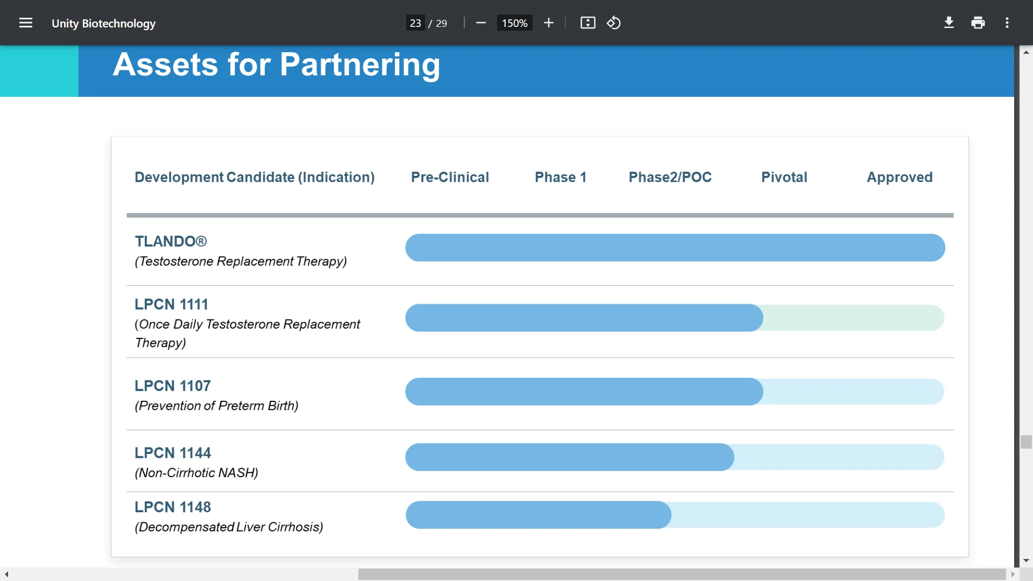This screenshot has width=1033, height=581.
Task: Click the vertical scrollbar up arrow
Action: pos(1026,52)
